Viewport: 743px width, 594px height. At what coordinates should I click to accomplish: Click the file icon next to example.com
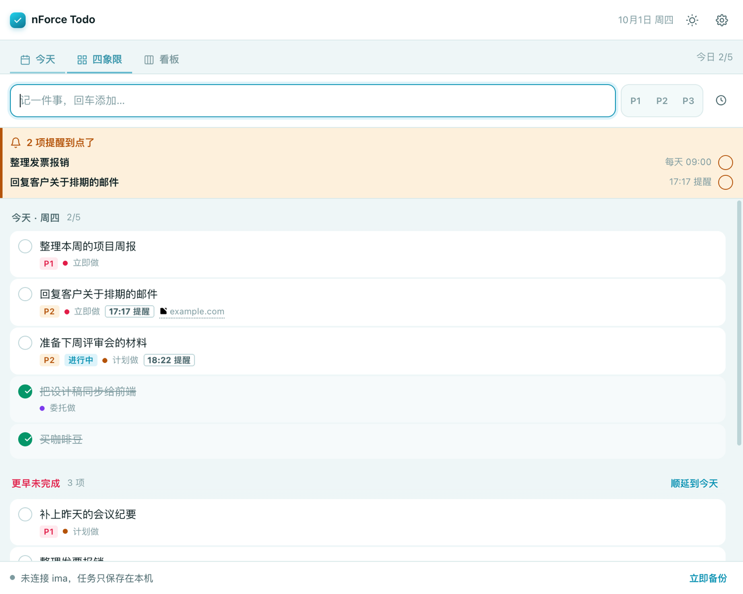tap(164, 311)
